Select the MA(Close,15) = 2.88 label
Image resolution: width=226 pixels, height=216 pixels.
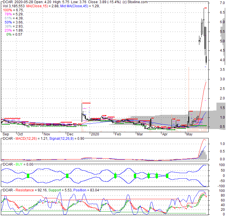[43, 6]
